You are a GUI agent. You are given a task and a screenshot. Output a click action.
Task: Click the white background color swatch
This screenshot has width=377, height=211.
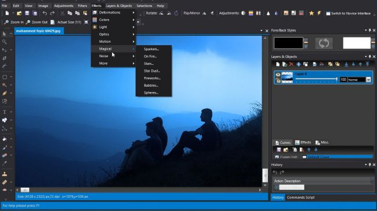(357, 43)
